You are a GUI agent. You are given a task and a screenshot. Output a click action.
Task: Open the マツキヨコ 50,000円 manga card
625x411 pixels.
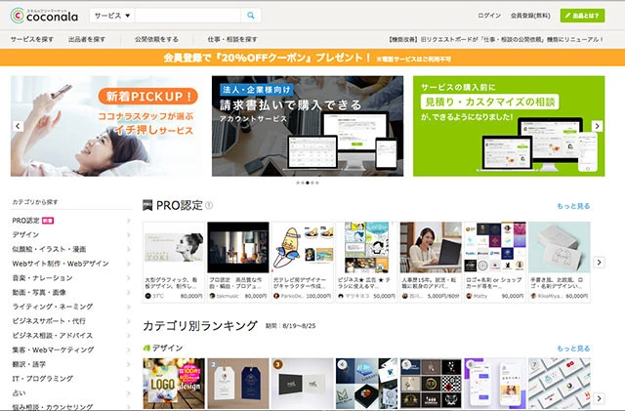[x=366, y=262]
